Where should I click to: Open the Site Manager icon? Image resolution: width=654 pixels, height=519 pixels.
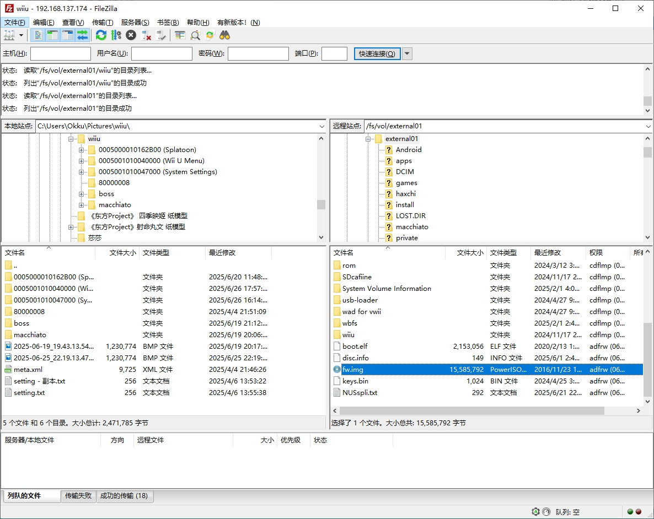9,35
